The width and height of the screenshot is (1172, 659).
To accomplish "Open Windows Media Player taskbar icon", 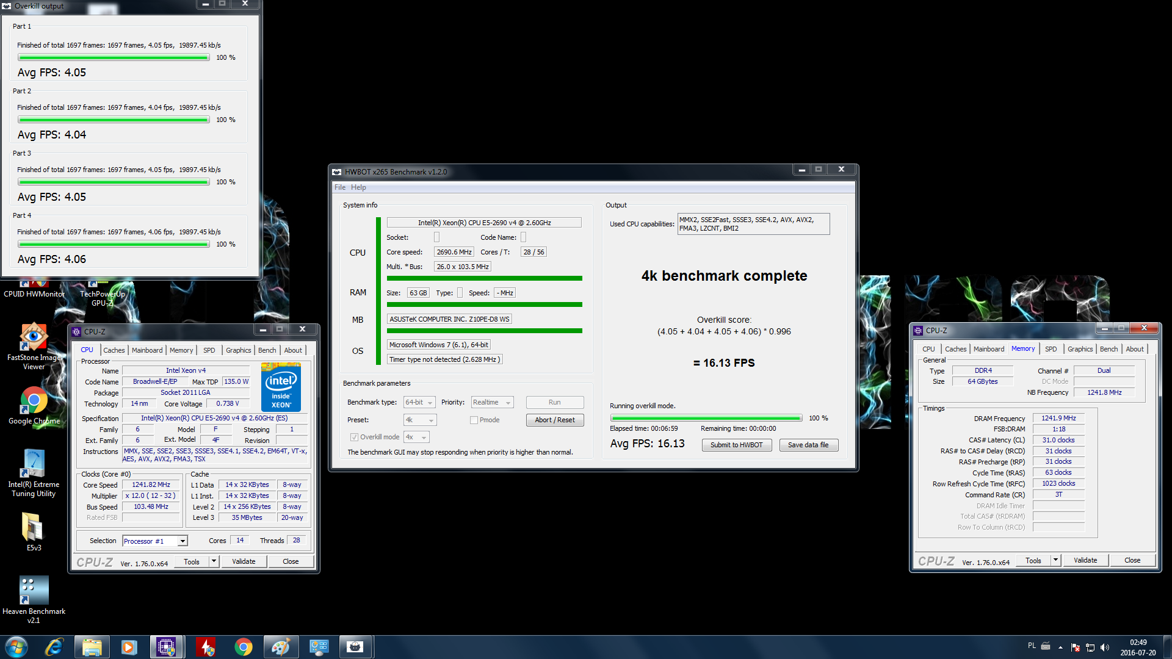I will coord(129,647).
